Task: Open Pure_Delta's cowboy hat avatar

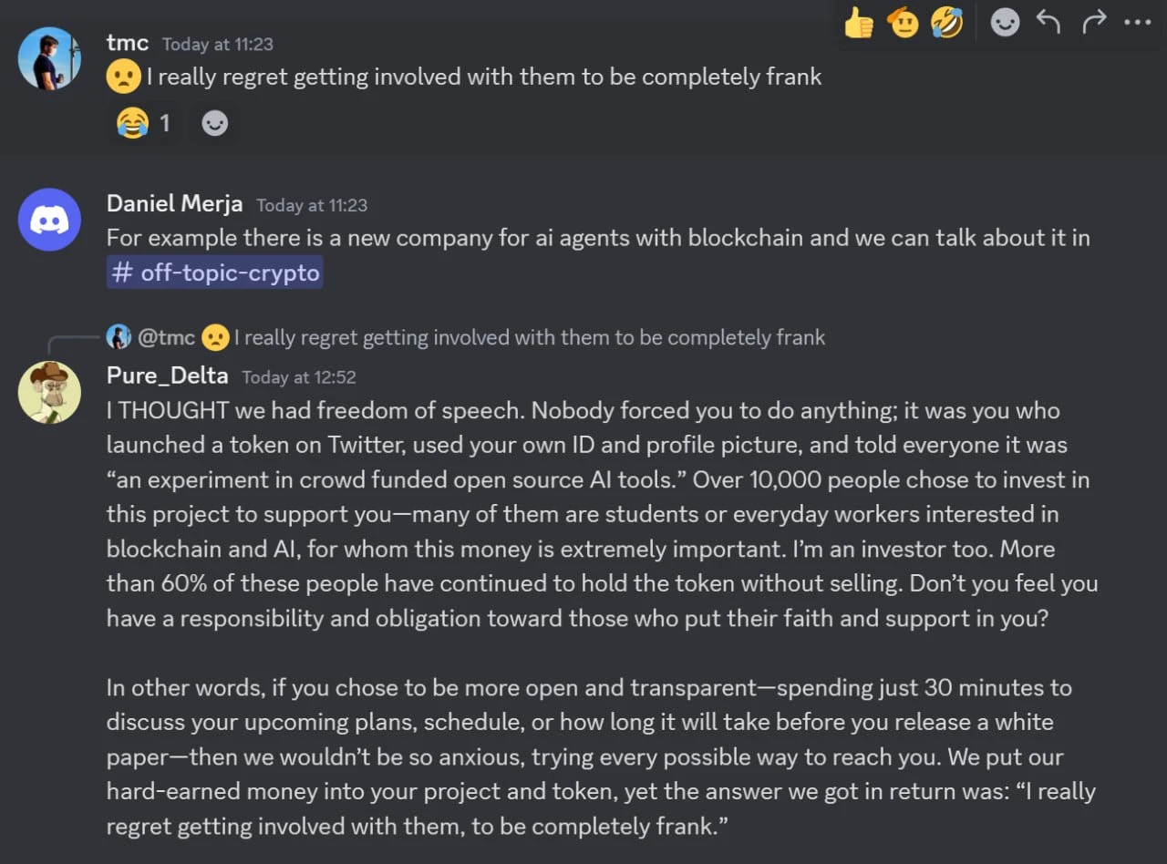Action: pyautogui.click(x=49, y=392)
